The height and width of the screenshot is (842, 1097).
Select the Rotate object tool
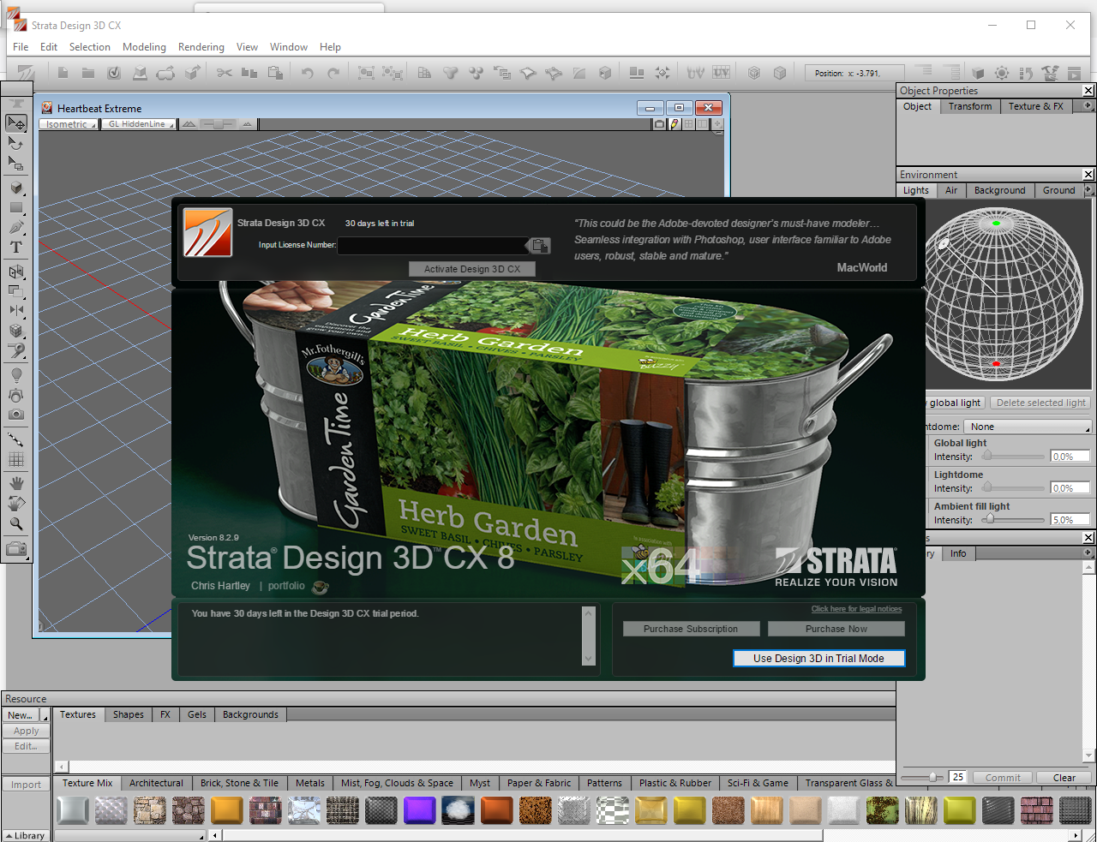16,143
